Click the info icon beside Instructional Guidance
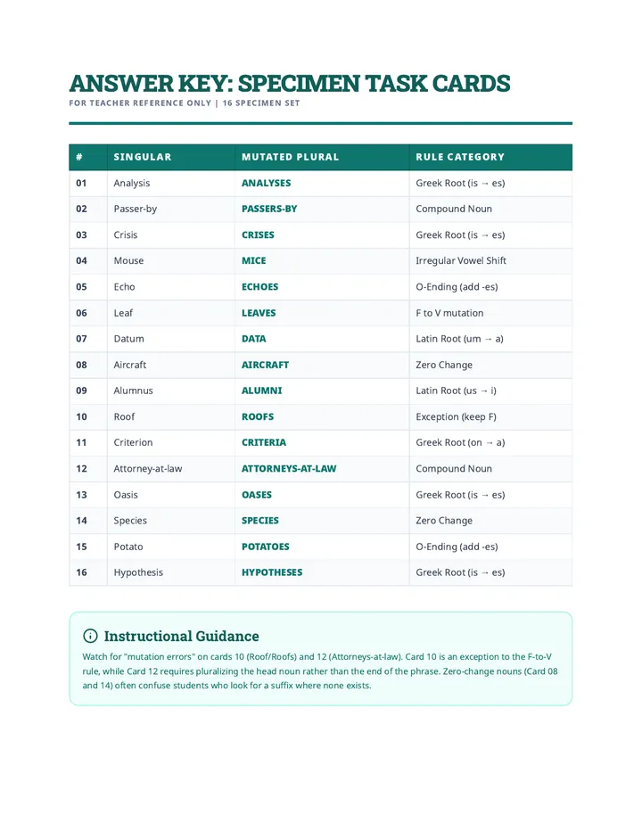The height and width of the screenshot is (831, 642). tap(90, 636)
